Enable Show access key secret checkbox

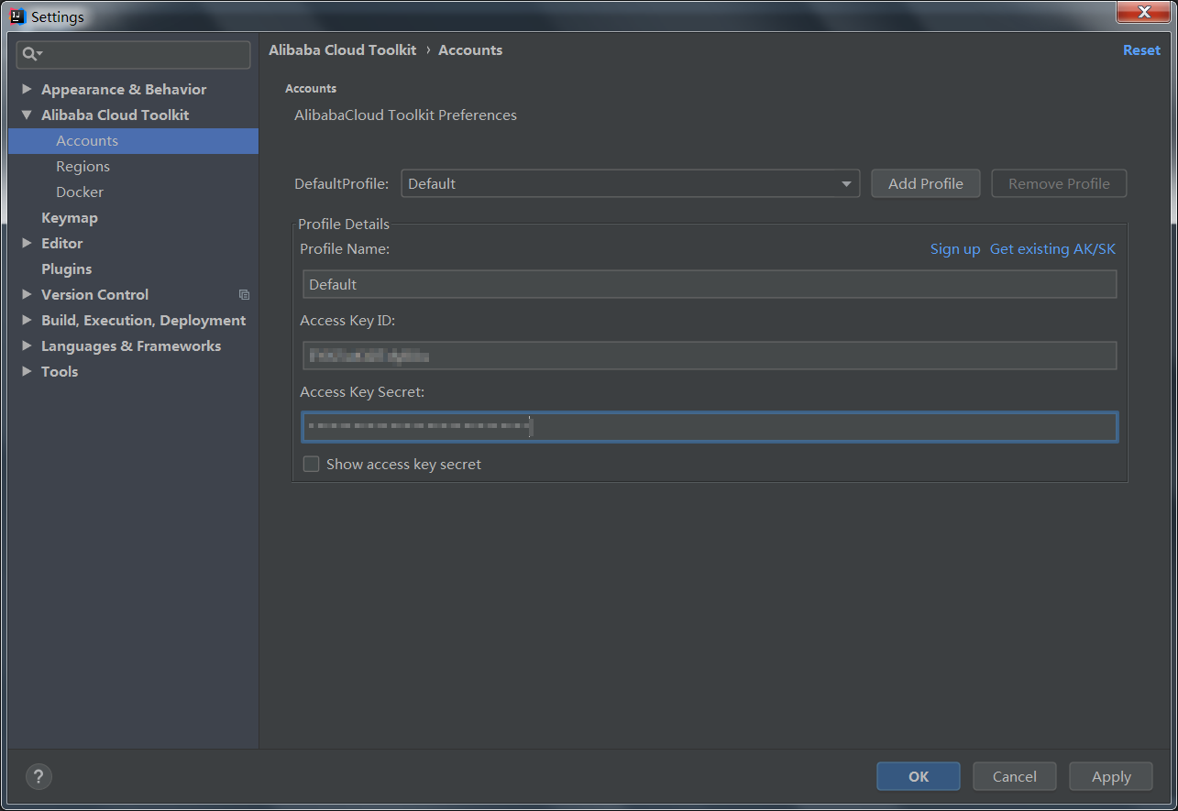(x=312, y=465)
